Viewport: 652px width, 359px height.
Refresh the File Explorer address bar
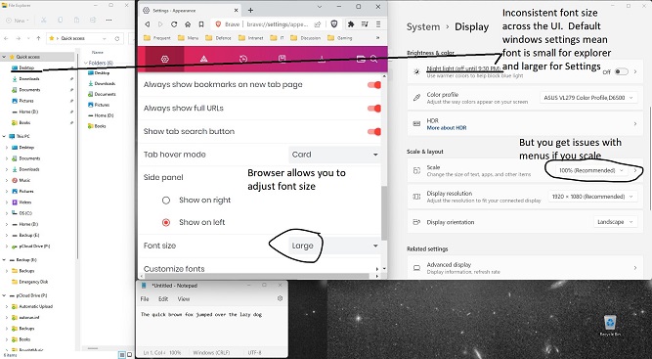pyautogui.click(x=117, y=38)
